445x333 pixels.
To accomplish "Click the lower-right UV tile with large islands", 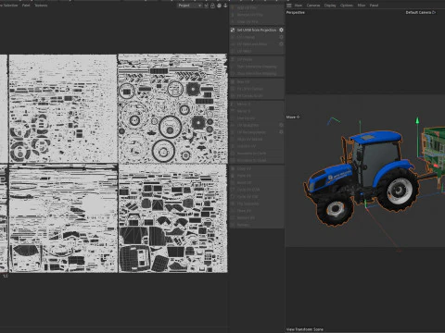I will point(172,218).
